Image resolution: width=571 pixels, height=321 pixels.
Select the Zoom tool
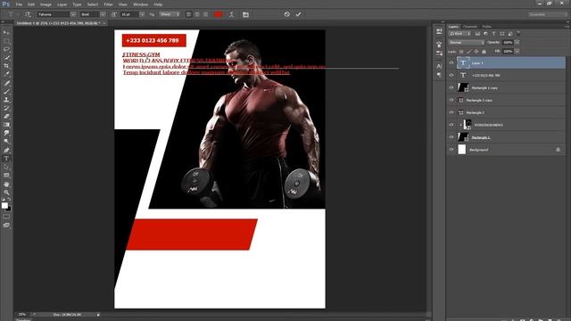click(x=6, y=193)
